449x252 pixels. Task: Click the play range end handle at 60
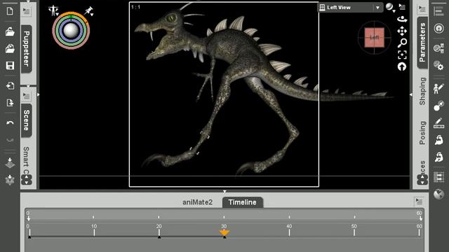421,219
